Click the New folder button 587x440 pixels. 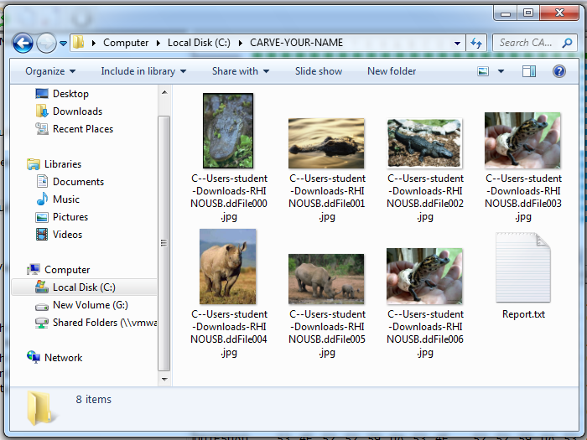point(391,71)
